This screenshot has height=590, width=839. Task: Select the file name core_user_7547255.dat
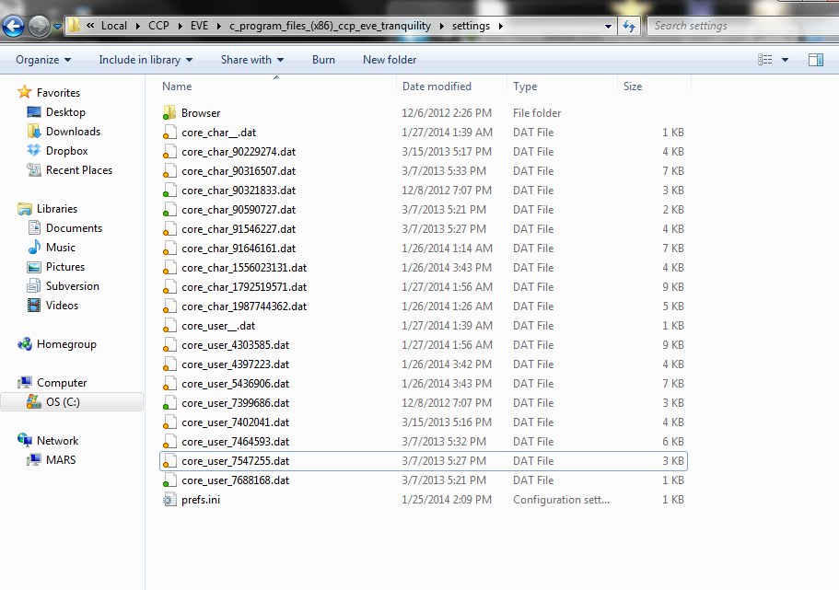pos(235,460)
